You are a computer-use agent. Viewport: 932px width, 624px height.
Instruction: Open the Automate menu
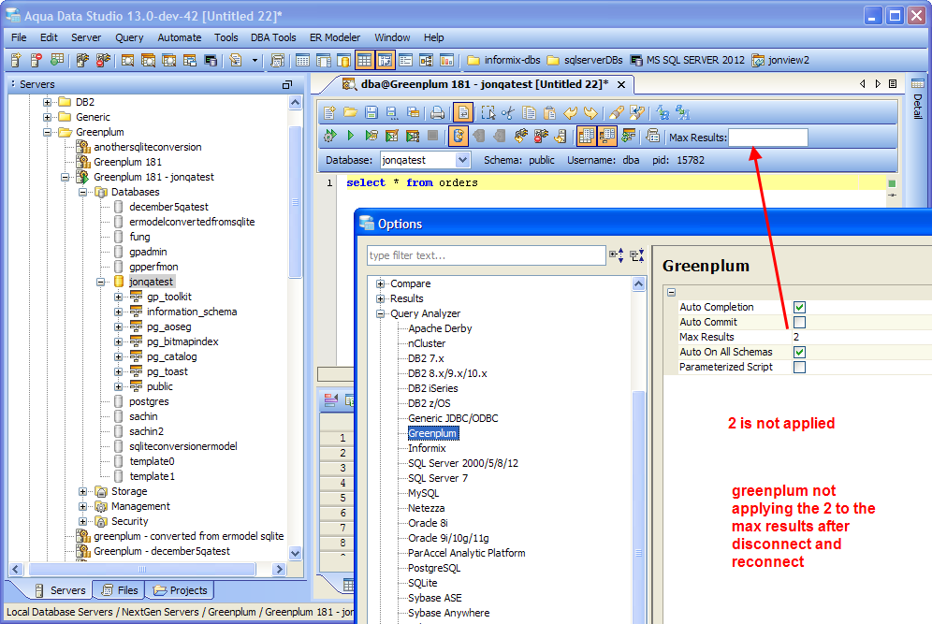pyautogui.click(x=180, y=37)
